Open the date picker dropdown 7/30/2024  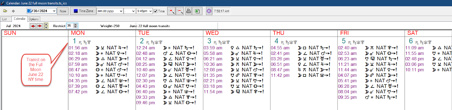click(54, 11)
